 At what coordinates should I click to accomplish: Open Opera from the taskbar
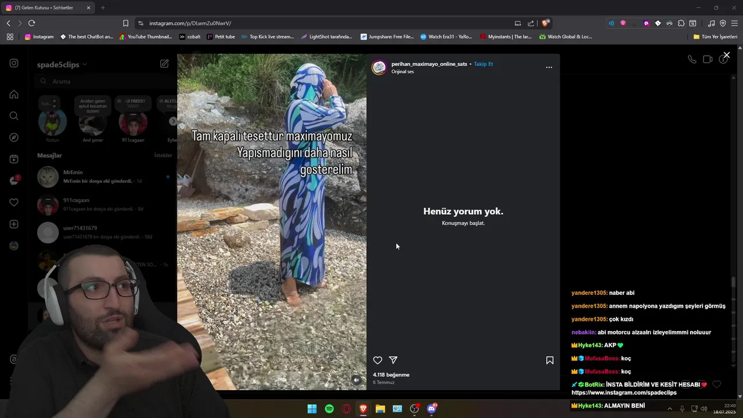(347, 409)
